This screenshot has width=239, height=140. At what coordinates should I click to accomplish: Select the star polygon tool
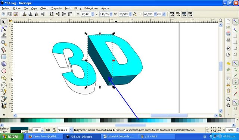pos(4,78)
